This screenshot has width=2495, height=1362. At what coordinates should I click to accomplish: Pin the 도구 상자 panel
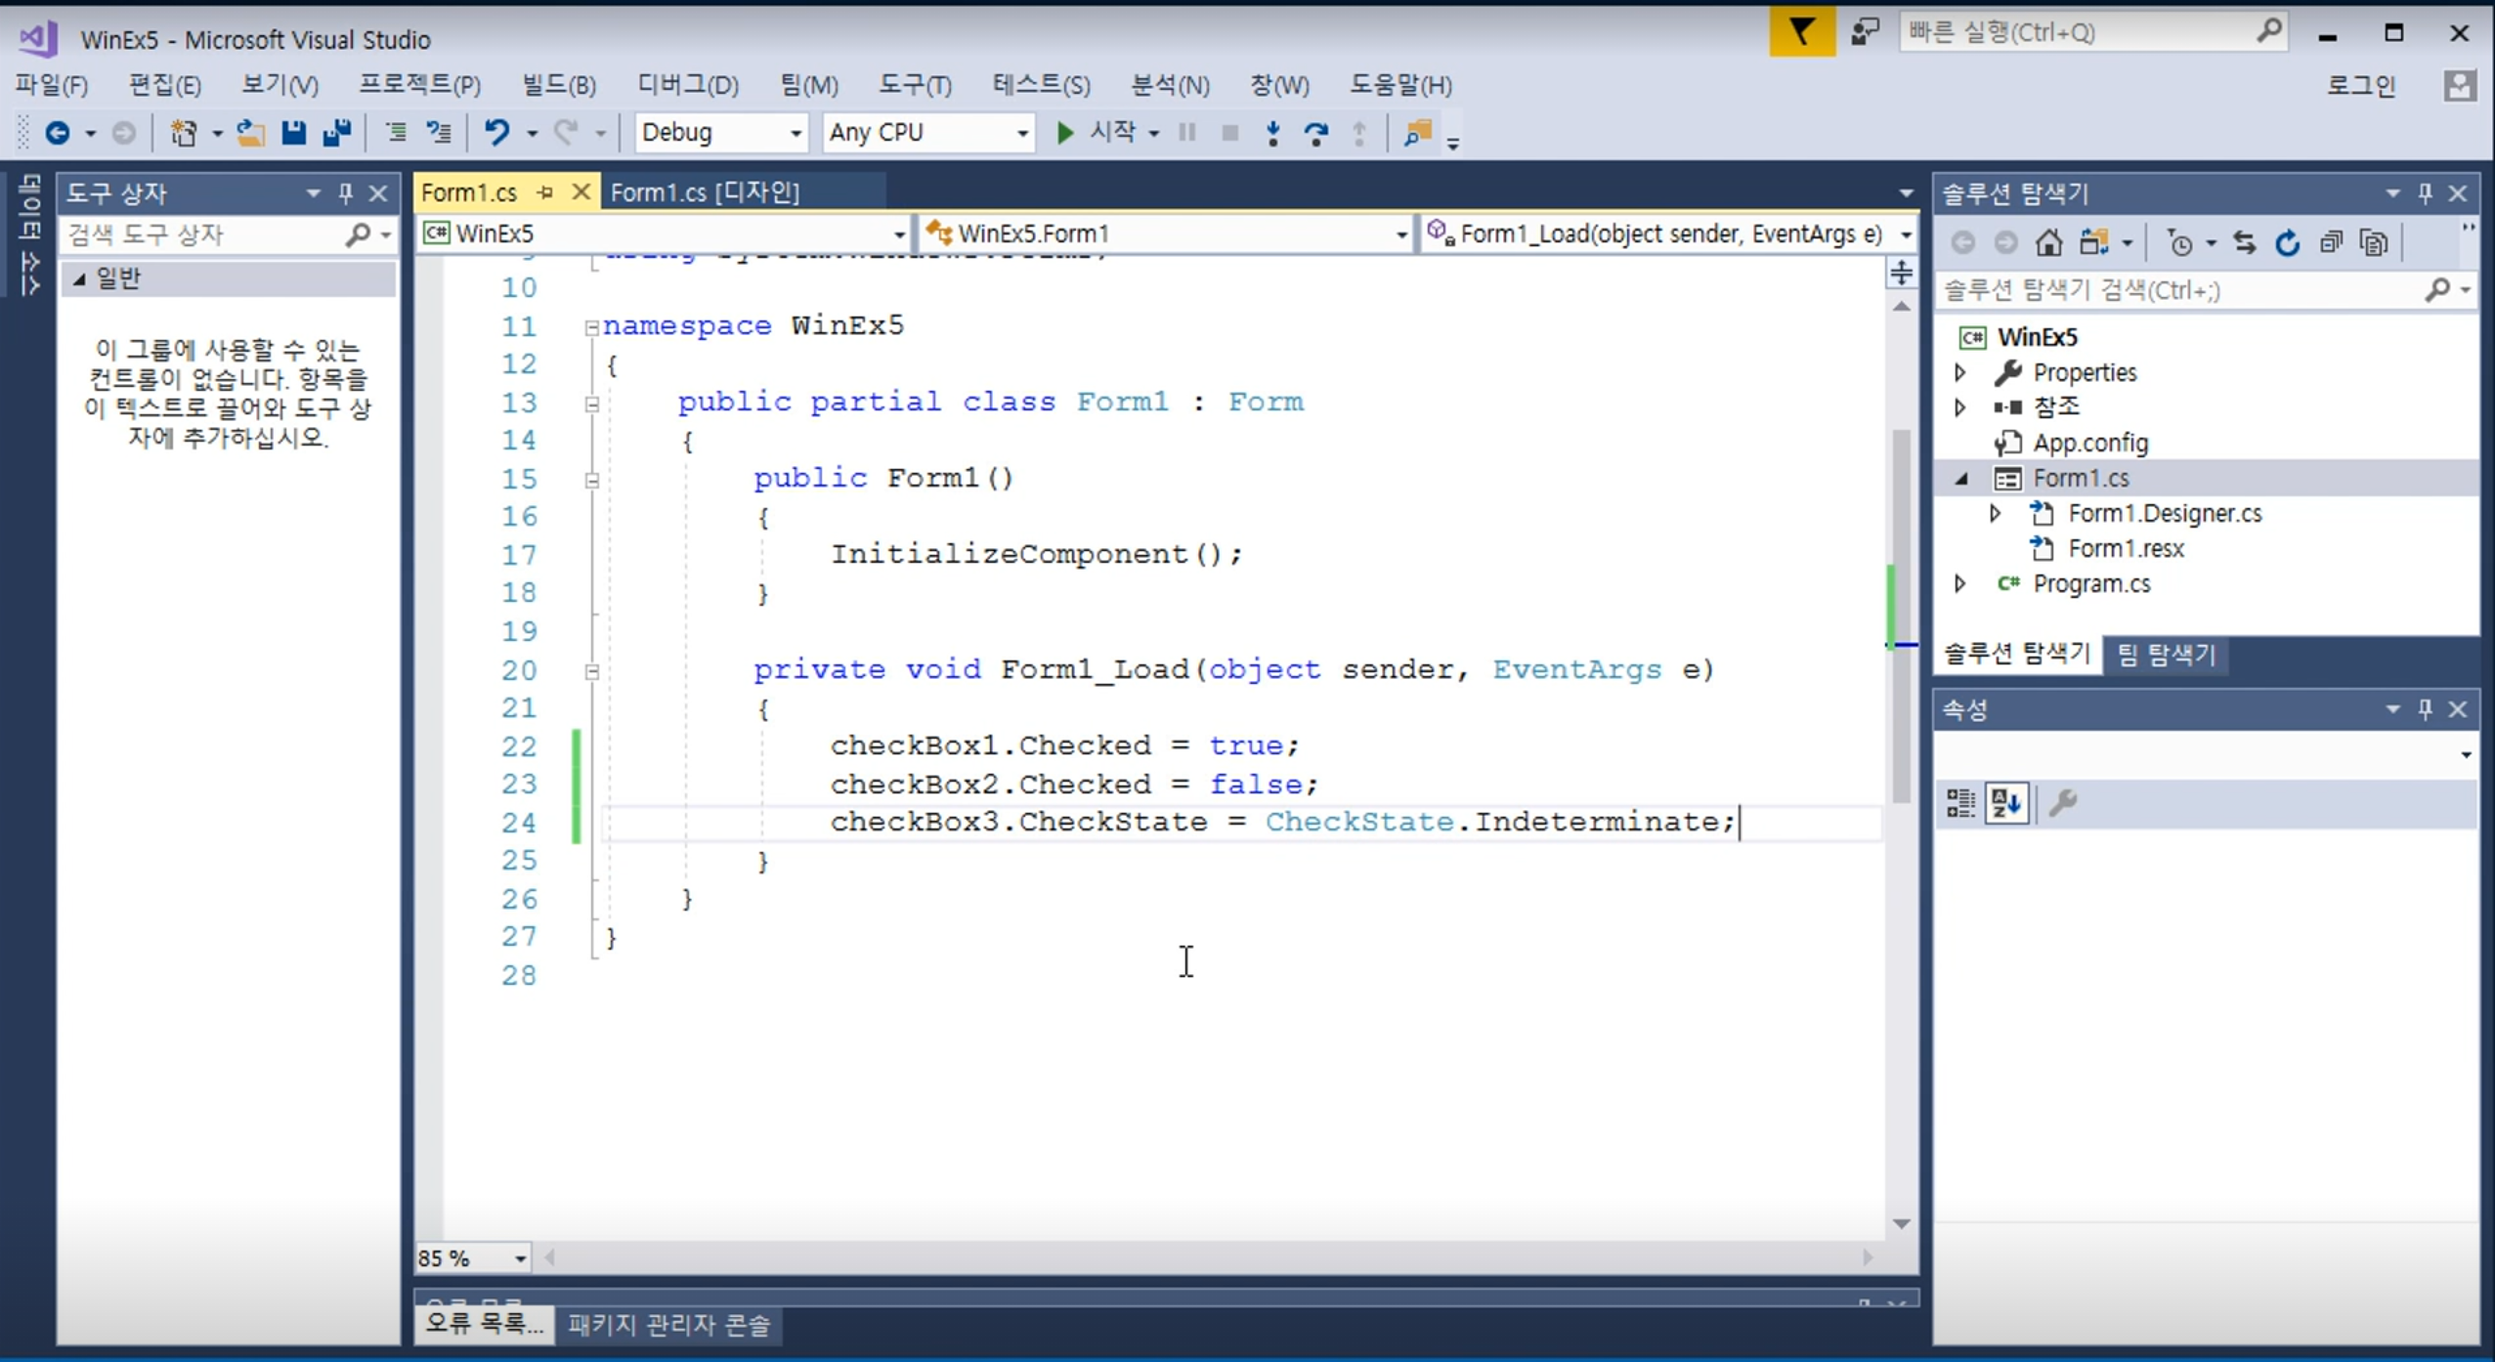pyautogui.click(x=345, y=193)
